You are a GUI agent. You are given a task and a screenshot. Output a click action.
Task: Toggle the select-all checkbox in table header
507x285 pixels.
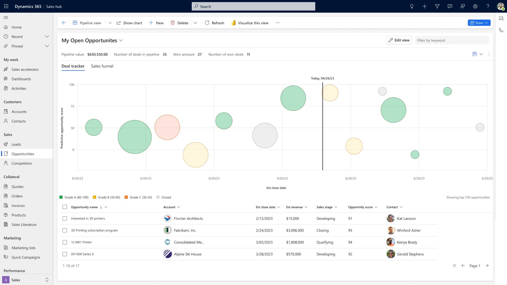(x=65, y=207)
